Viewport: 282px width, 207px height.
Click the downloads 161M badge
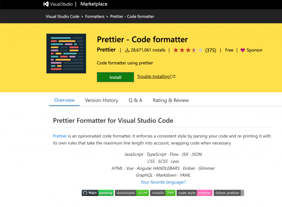click(132, 193)
